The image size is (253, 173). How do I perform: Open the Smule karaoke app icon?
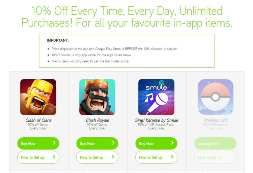tap(156, 97)
